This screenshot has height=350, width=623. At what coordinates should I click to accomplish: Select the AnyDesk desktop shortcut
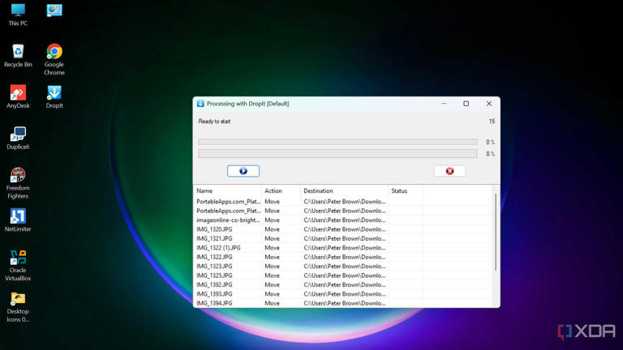click(x=18, y=97)
